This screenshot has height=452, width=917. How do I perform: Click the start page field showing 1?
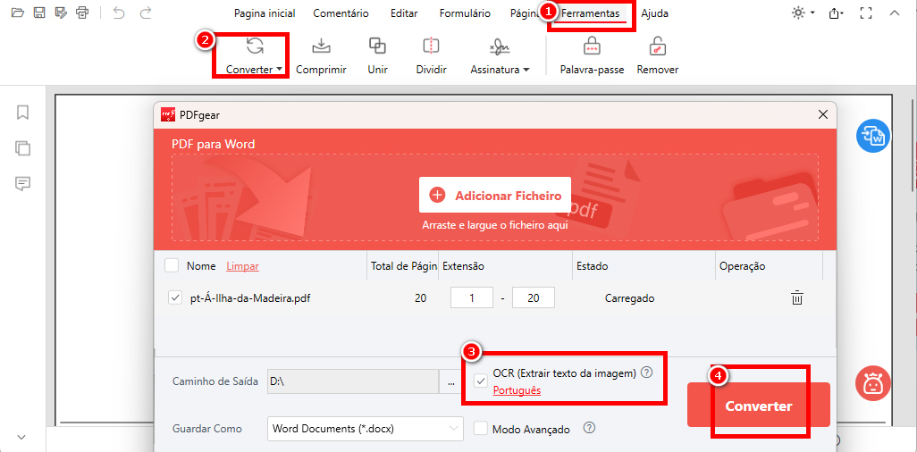click(471, 298)
